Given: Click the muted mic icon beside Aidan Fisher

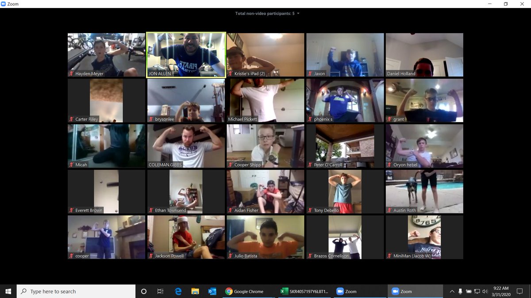Looking at the screenshot, I should (x=231, y=210).
